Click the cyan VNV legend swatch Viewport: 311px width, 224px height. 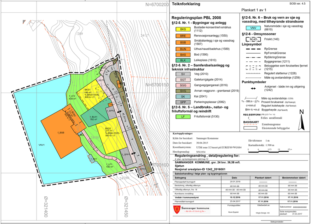pos(253,28)
